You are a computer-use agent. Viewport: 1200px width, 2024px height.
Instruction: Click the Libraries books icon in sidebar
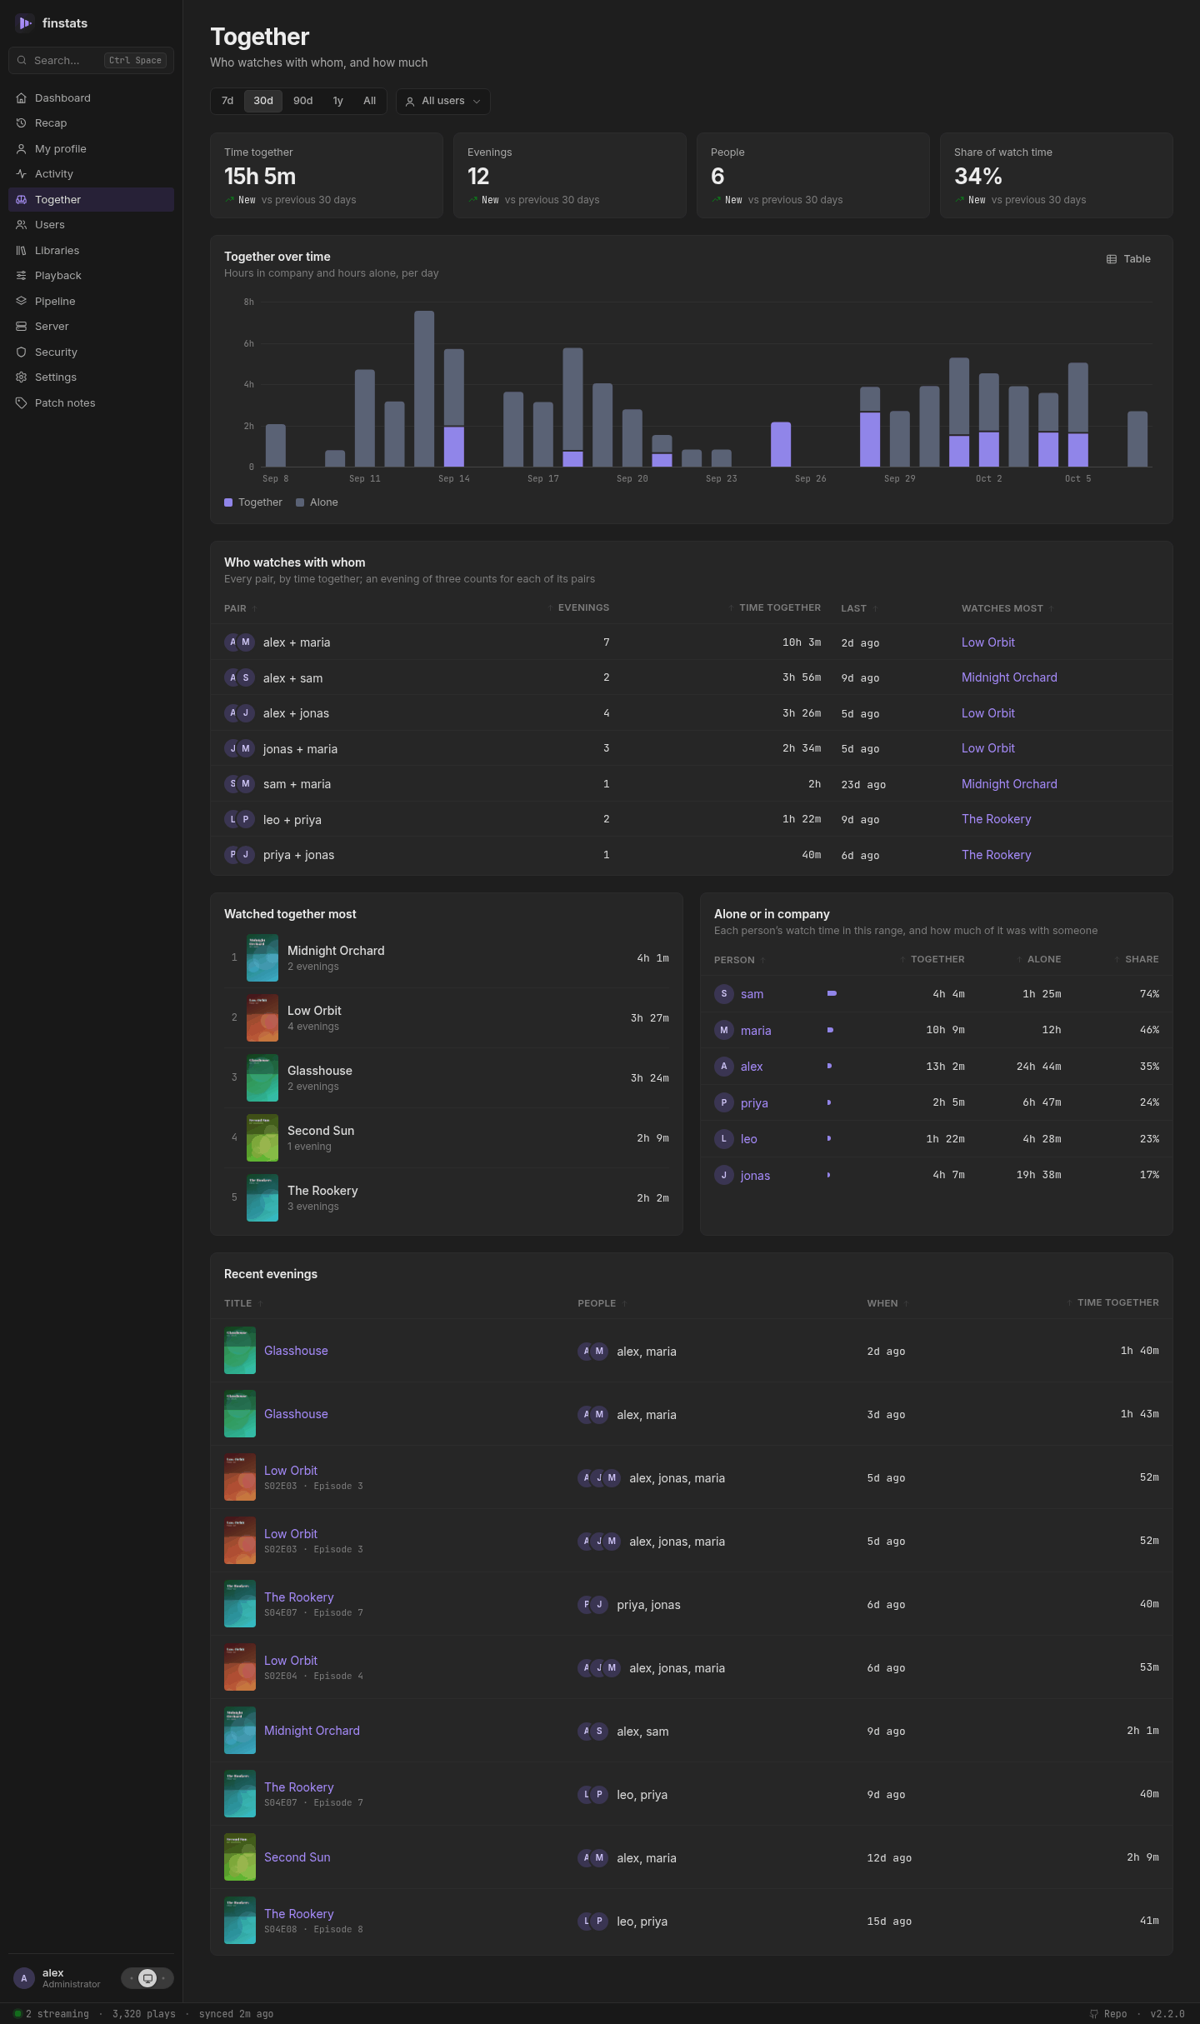coord(22,251)
